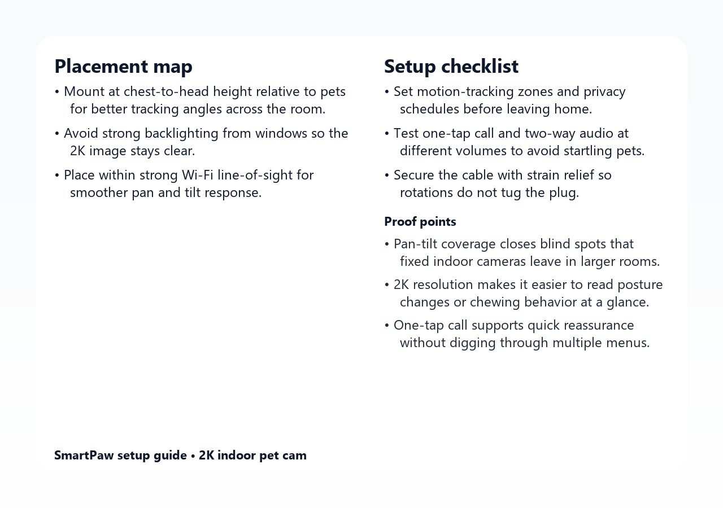Image resolution: width=723 pixels, height=508 pixels.
Task: Click the line "for better tracking angles across the room."
Action: 198,109
